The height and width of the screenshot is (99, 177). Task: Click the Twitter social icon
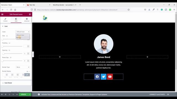click(103, 77)
